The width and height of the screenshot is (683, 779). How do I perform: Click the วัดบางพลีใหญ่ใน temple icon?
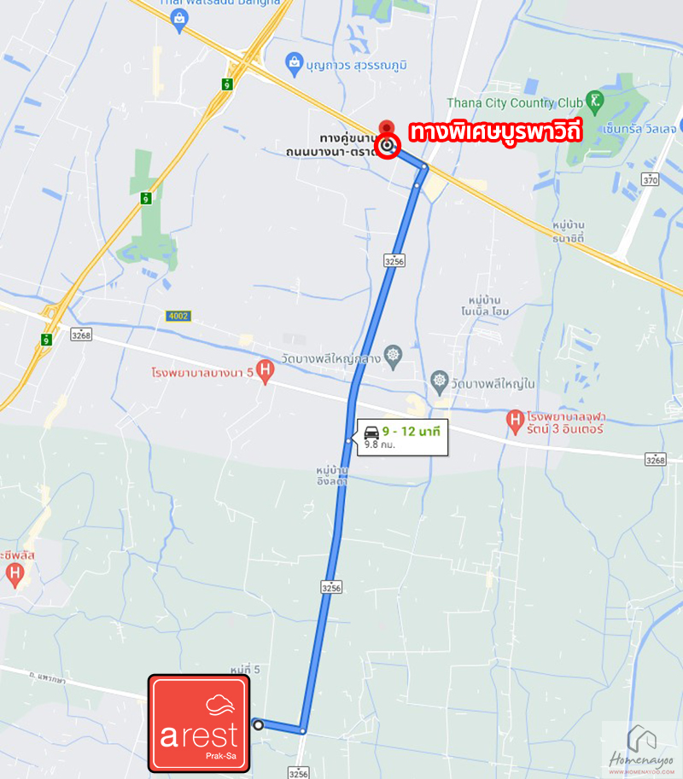440,382
